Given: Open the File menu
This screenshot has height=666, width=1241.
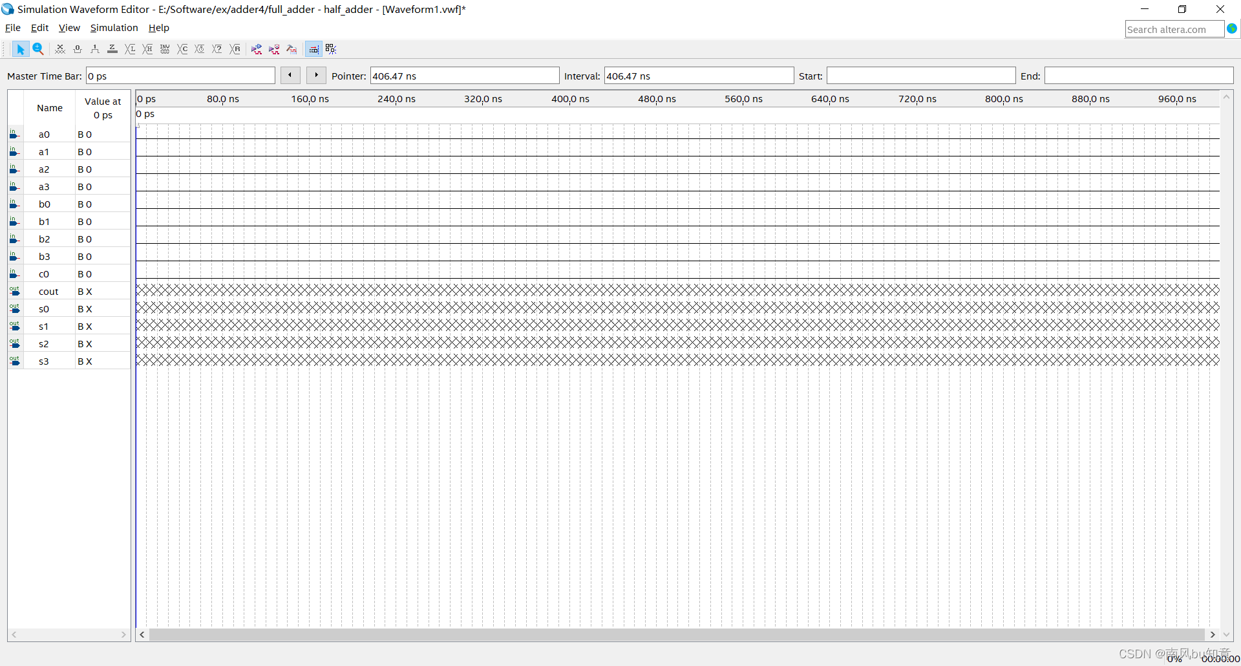Looking at the screenshot, I should coord(13,28).
